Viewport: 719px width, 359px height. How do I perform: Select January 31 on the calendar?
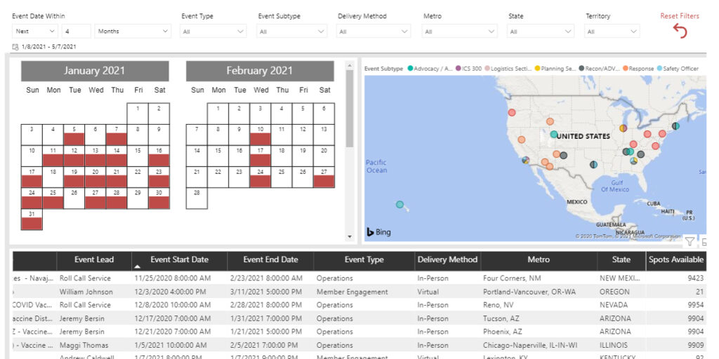click(x=32, y=219)
